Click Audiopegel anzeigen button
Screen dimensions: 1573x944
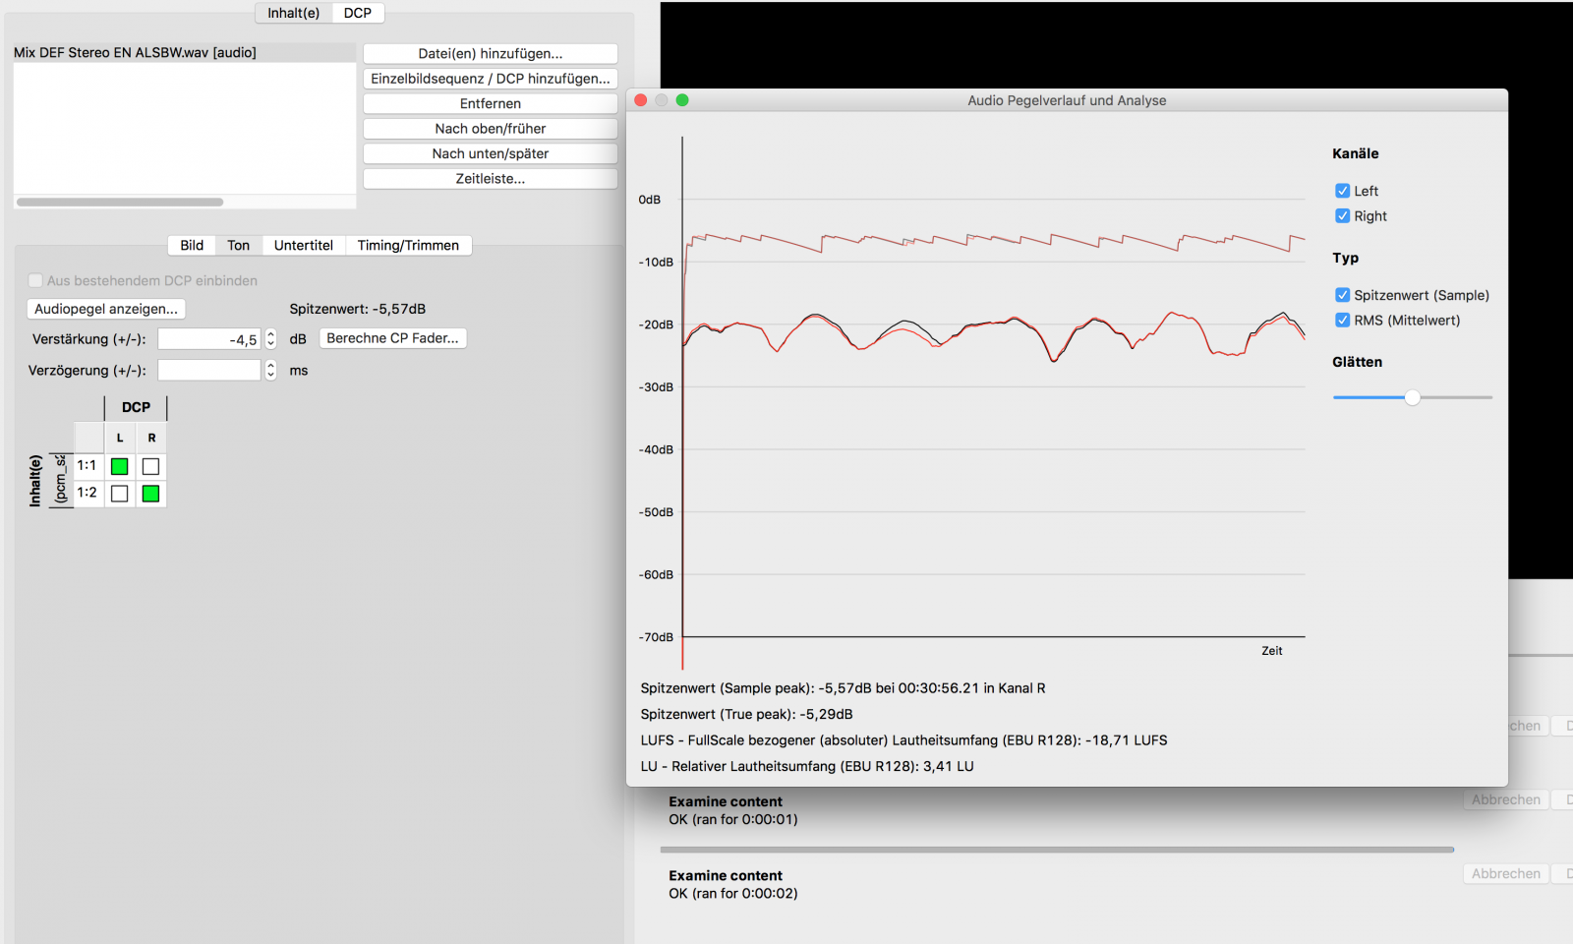(x=106, y=309)
